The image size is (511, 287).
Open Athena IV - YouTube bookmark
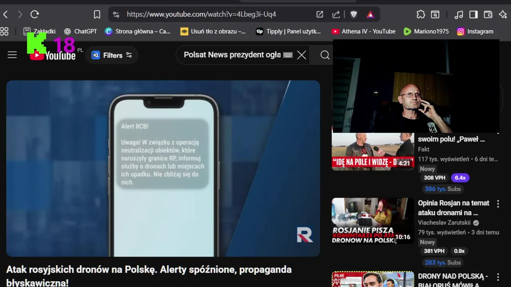click(x=363, y=31)
